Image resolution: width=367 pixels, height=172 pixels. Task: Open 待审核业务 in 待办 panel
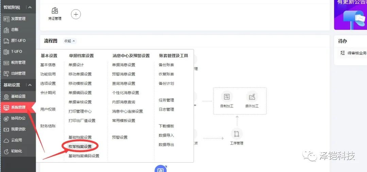[x=357, y=53]
